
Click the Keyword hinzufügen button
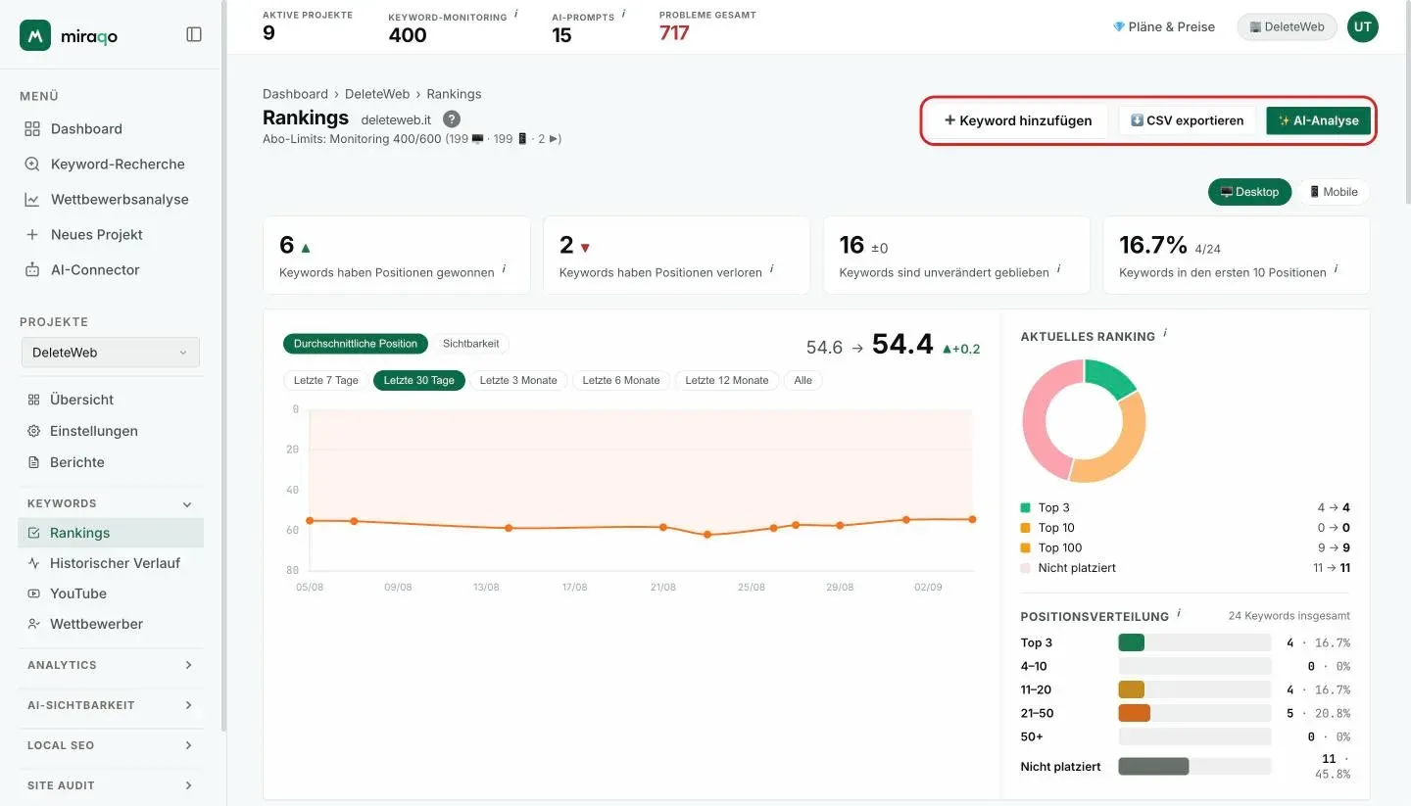point(1017,120)
